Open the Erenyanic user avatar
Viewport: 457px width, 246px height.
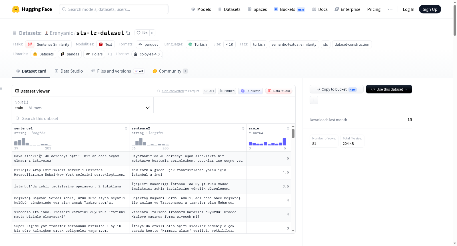tap(47, 33)
